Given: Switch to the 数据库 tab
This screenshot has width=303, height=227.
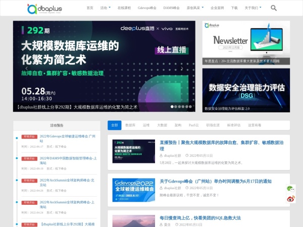Looking at the screenshot, I should pos(130,125).
